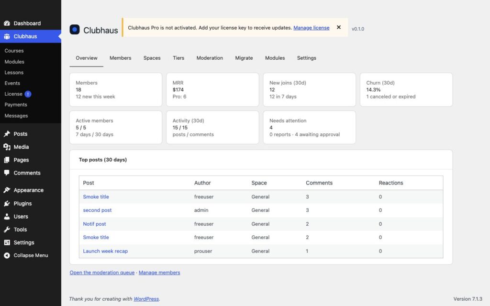Click the Version 7.1.3 footer text

point(468,299)
